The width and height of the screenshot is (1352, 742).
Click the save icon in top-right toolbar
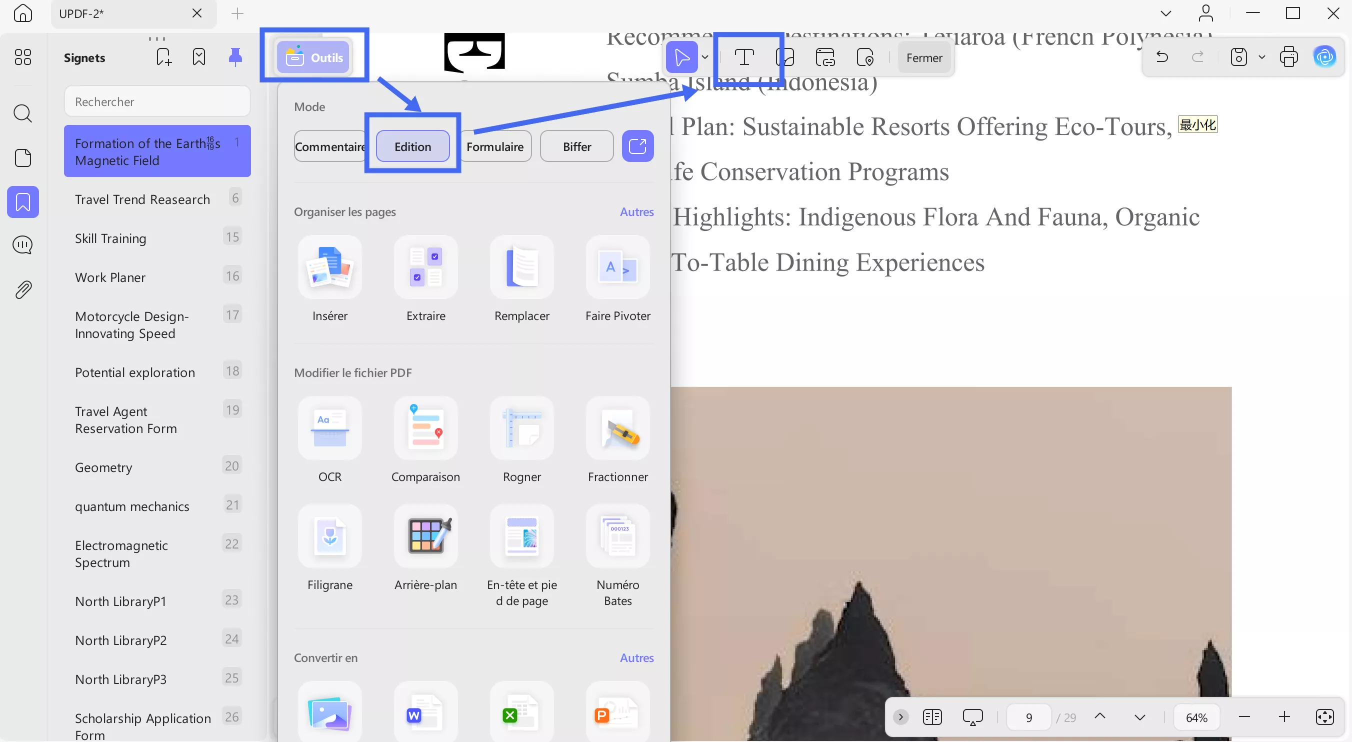point(1238,56)
